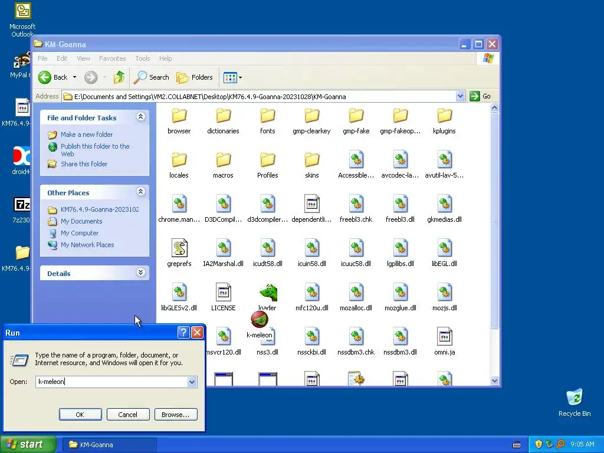Screen dimensions: 604x453
Task: Click OK in the Run dialog
Action: click(x=80, y=415)
